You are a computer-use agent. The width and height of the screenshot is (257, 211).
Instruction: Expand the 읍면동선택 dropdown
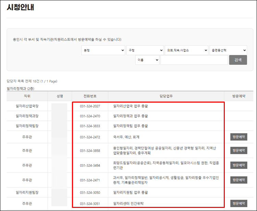(228, 50)
